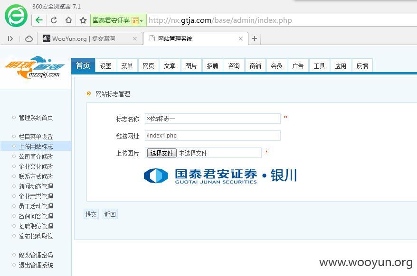This screenshot has height=276, width=417.
Task: Switch to the 网站管理系统 tab
Action: 196,39
